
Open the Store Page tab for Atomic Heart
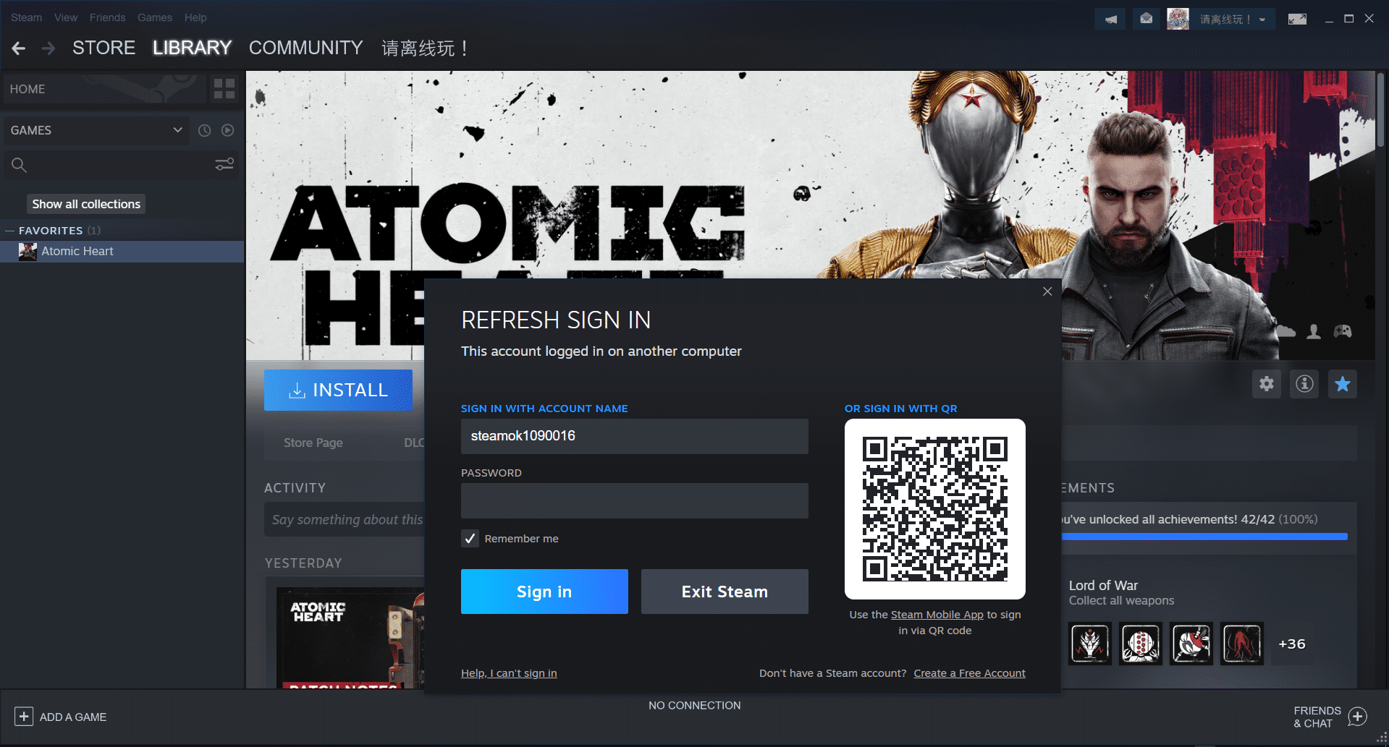pos(313,443)
